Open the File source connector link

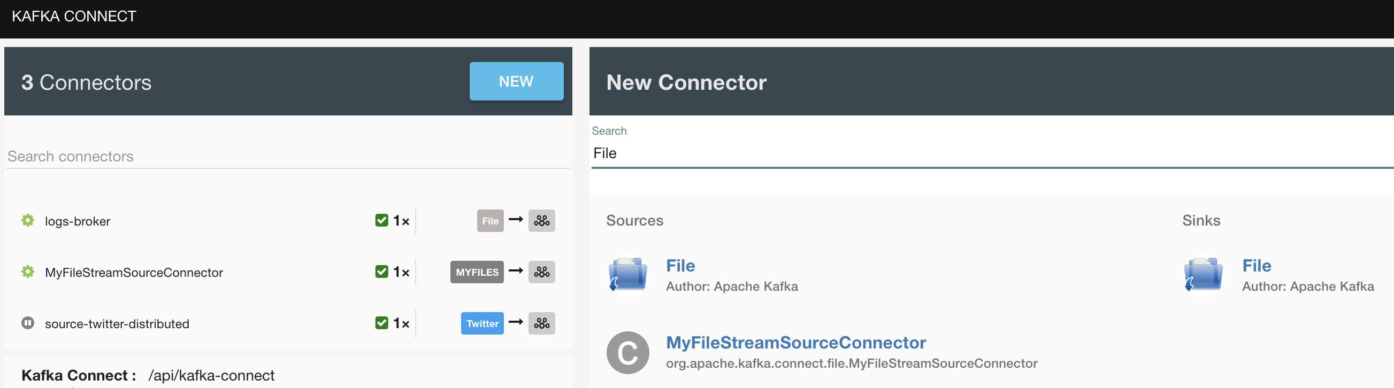tap(680, 265)
